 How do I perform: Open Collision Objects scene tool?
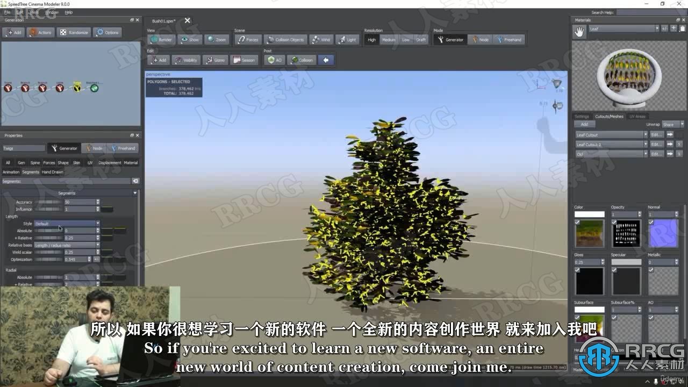285,40
